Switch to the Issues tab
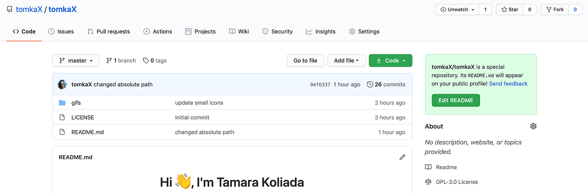The image size is (588, 193). point(61,31)
